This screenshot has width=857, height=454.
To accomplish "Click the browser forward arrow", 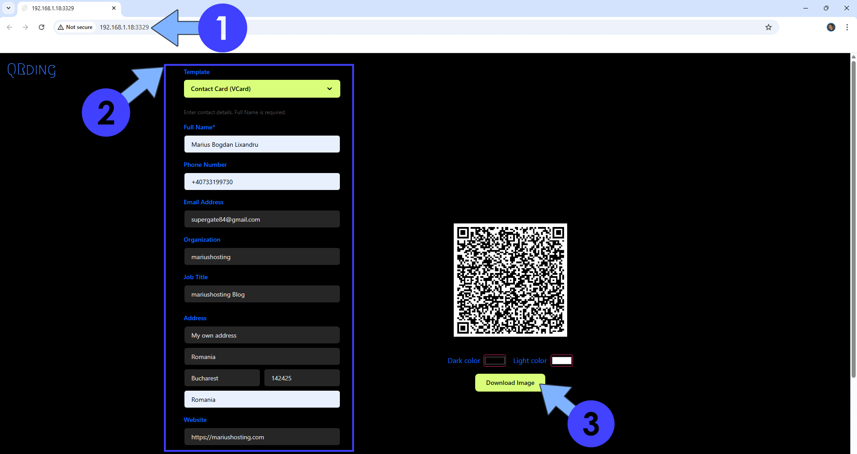I will (x=25, y=27).
